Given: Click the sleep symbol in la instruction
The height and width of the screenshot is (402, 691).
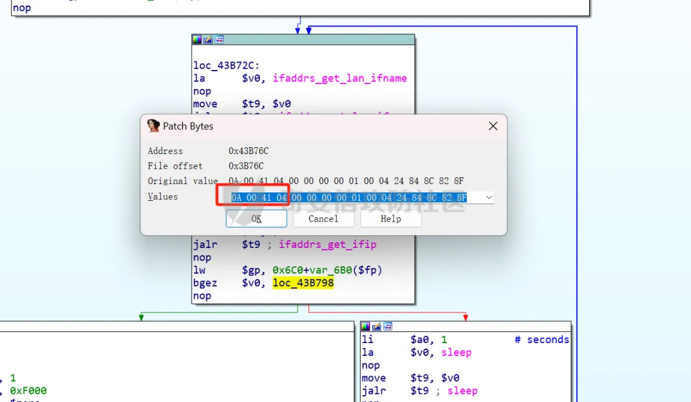Looking at the screenshot, I should pyautogui.click(x=456, y=352).
